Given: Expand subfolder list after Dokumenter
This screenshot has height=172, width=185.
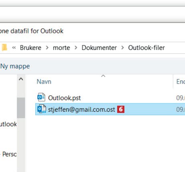Looking at the screenshot, I should (122, 47).
